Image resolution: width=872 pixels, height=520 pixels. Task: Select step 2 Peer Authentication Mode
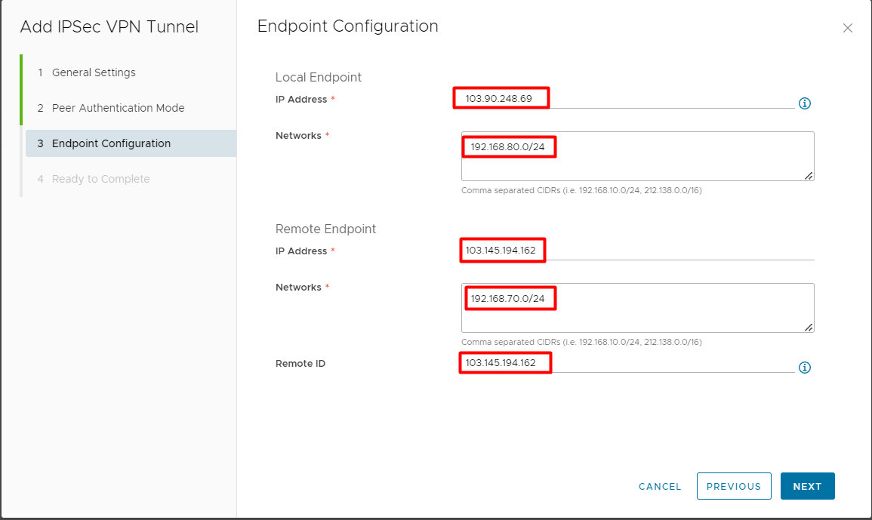click(118, 108)
